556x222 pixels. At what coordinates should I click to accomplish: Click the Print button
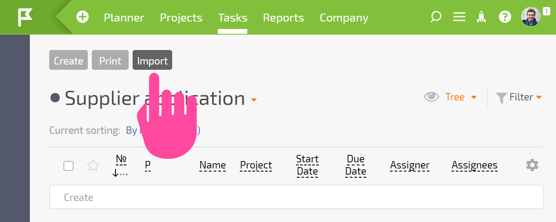(x=110, y=60)
